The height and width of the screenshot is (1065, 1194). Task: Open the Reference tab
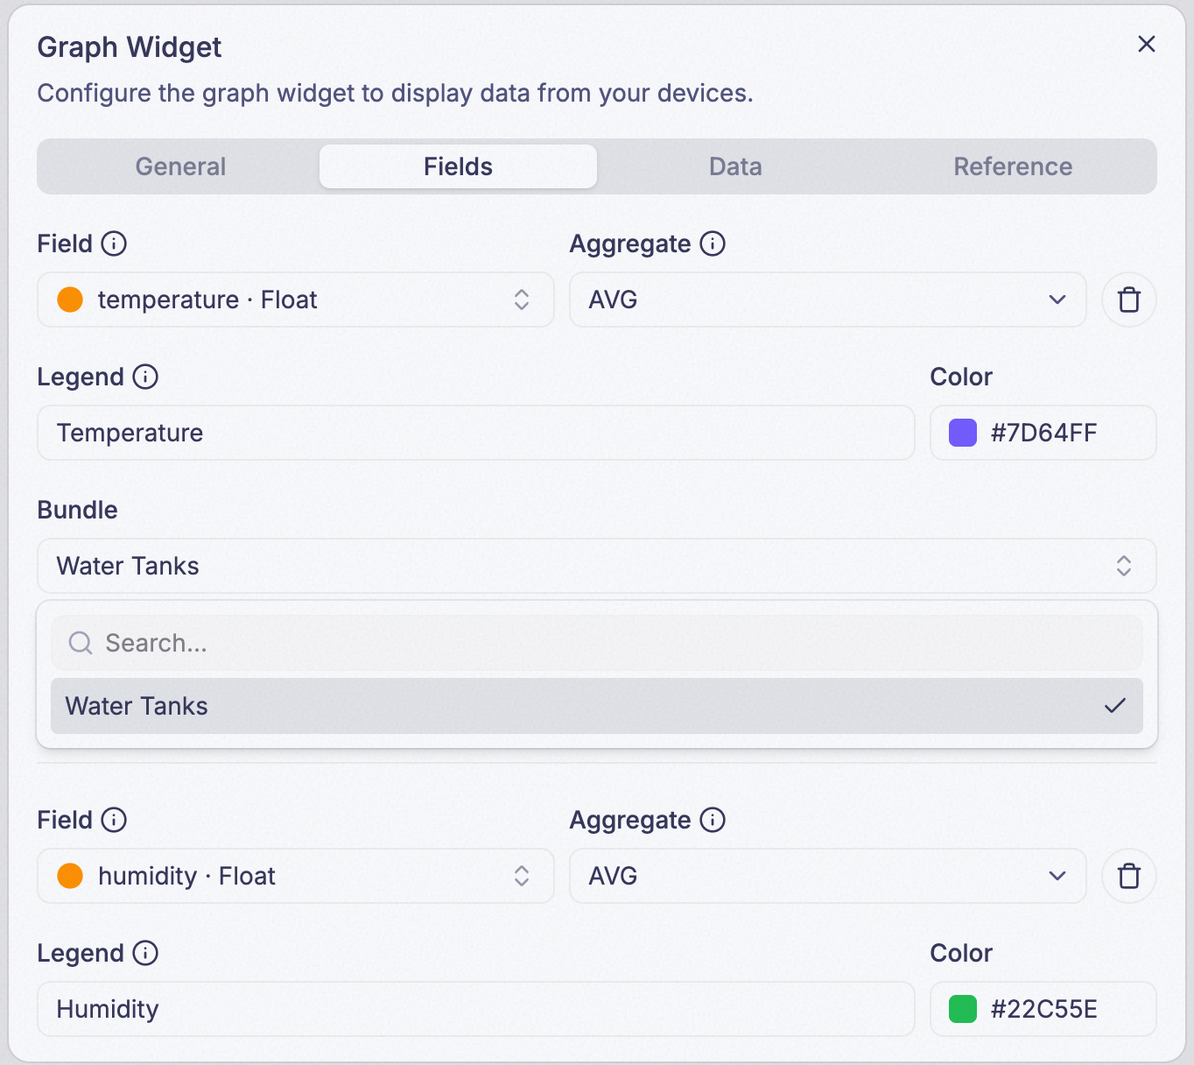tap(1013, 166)
